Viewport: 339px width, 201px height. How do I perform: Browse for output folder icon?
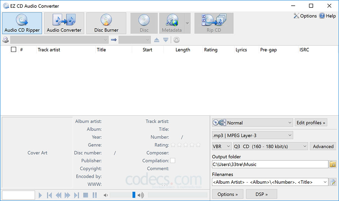333,164
